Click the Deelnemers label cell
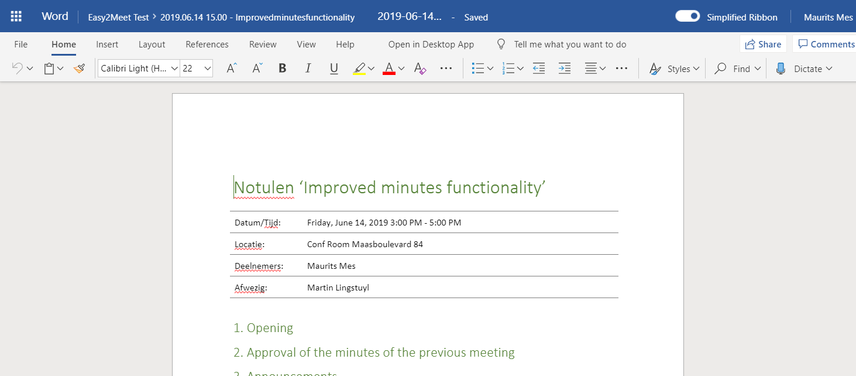 click(x=259, y=266)
